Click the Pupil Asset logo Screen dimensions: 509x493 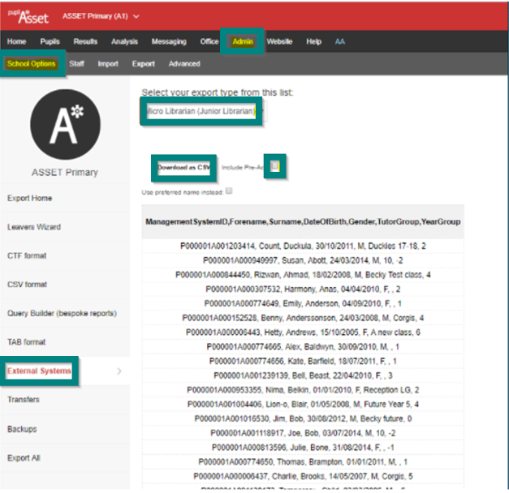pyautogui.click(x=28, y=16)
